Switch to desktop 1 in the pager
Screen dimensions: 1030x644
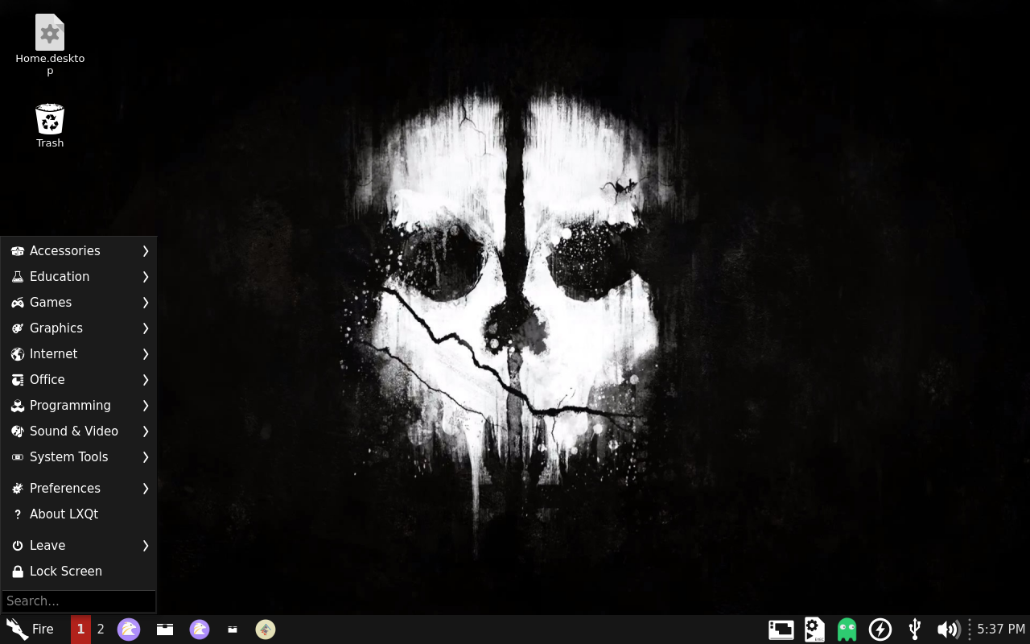[x=80, y=630]
